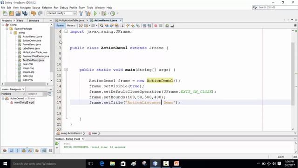Click the gray Redo arrow icon
Viewport: 298px width, 168px height.
click(x=40, y=14)
